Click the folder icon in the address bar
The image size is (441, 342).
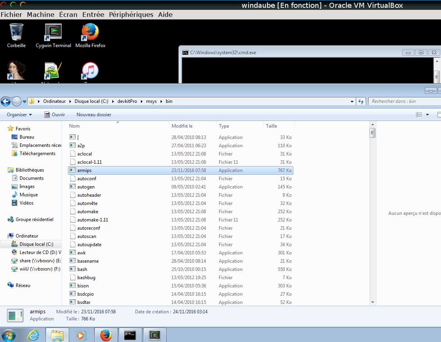[32, 101]
